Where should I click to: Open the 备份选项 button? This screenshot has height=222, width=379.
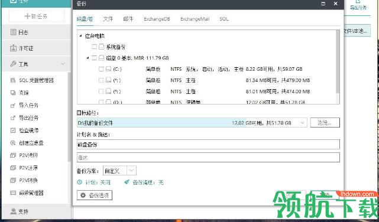pyautogui.click(x=95, y=195)
